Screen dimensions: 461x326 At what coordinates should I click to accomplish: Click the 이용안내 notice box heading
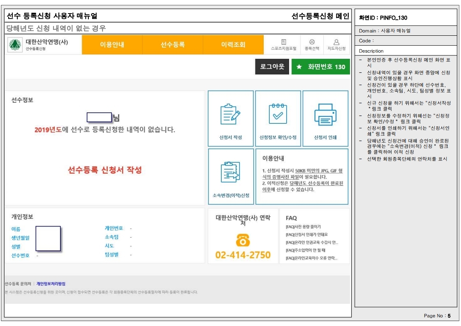(273, 158)
